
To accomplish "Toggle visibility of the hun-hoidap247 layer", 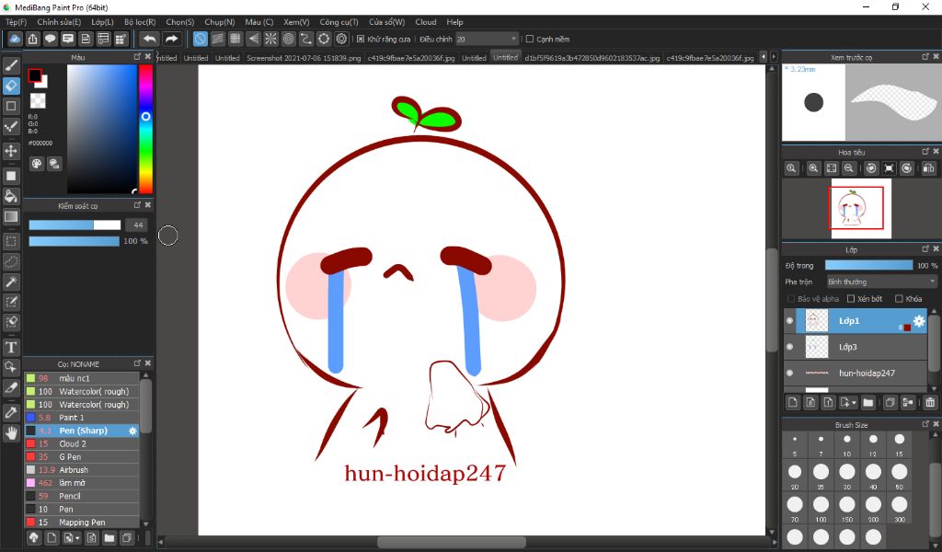I will (789, 374).
